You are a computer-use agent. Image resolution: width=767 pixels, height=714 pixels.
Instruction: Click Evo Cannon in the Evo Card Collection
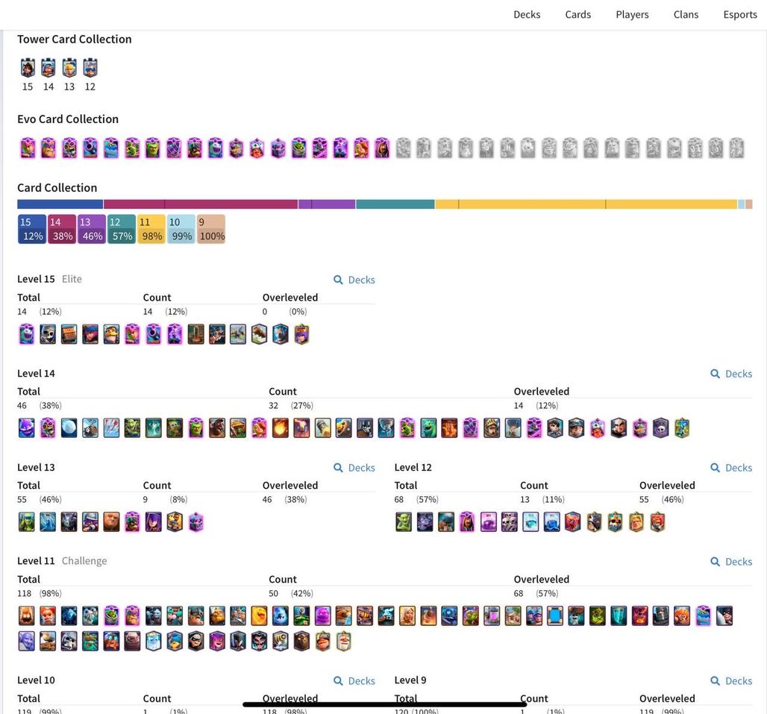pyautogui.click(x=90, y=148)
